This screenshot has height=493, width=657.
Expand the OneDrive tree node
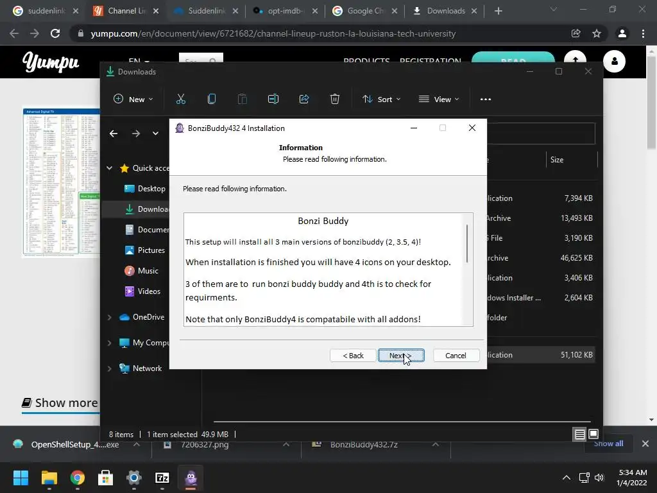[109, 317]
